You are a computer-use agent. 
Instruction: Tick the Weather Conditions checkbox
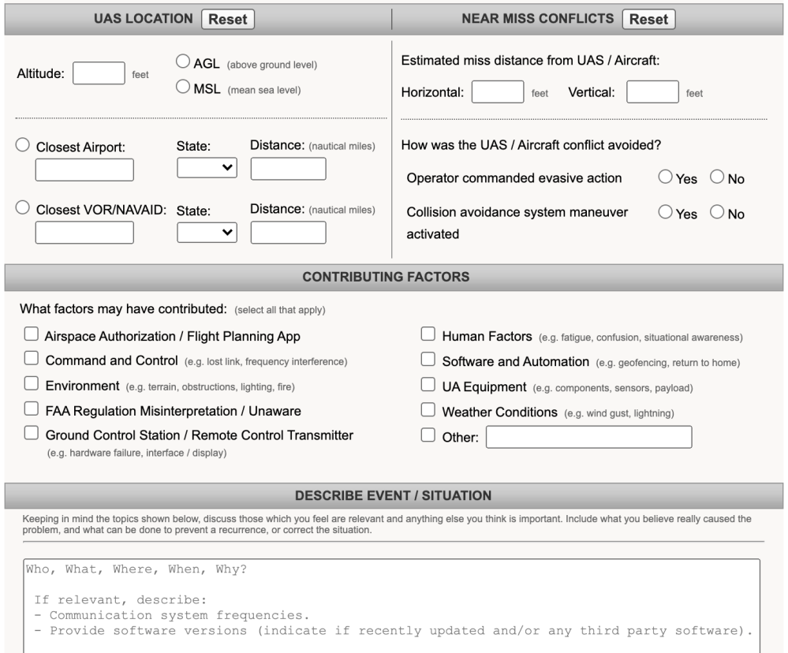(x=428, y=411)
